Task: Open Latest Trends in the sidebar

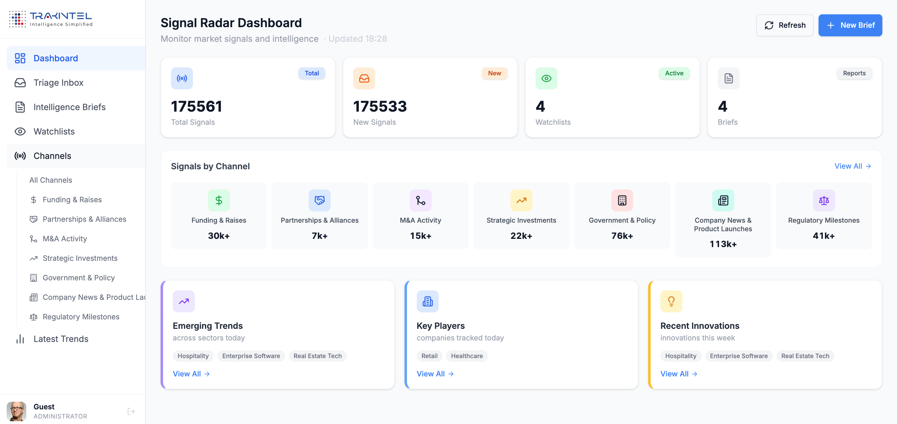Action: click(x=60, y=339)
